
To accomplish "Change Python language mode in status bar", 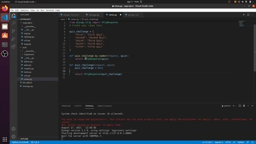I will 241,142.
